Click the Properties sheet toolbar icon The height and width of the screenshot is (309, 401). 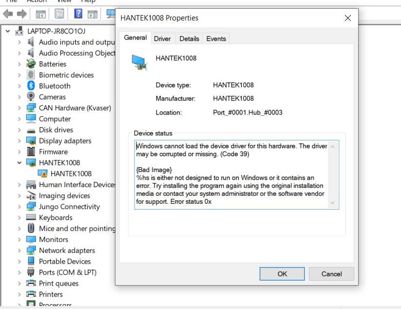tap(59, 14)
